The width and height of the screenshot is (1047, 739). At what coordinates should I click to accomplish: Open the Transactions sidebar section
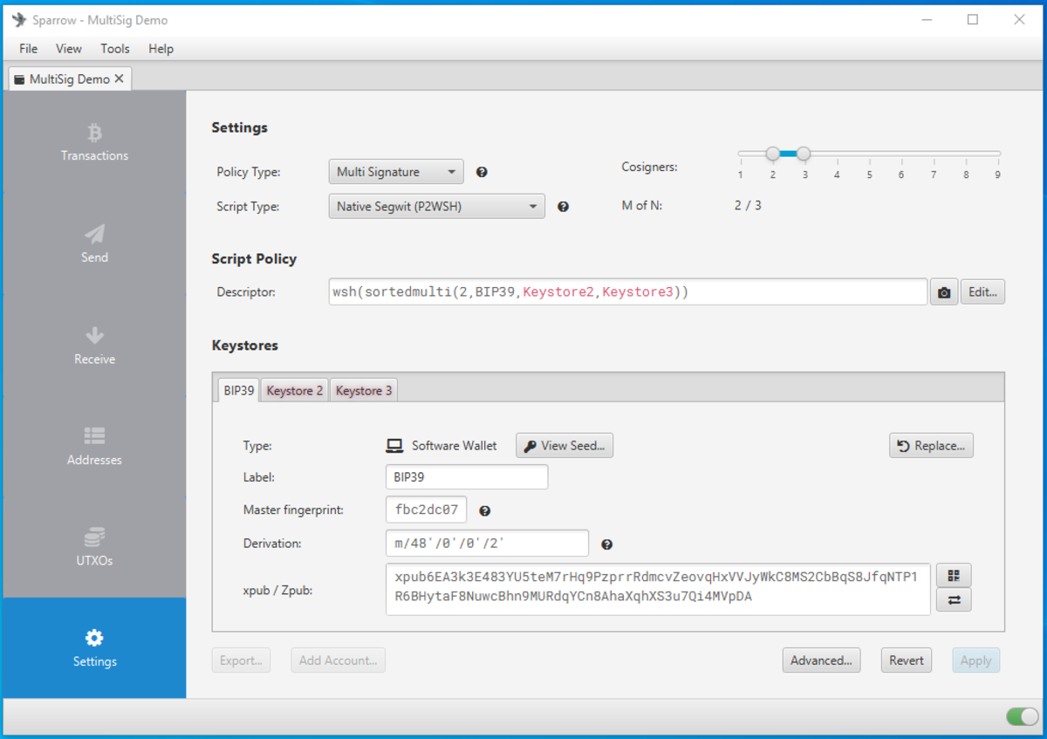(94, 142)
